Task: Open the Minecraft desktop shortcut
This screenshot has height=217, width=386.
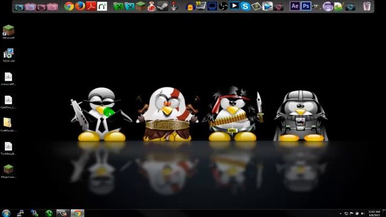Action: pyautogui.click(x=8, y=32)
